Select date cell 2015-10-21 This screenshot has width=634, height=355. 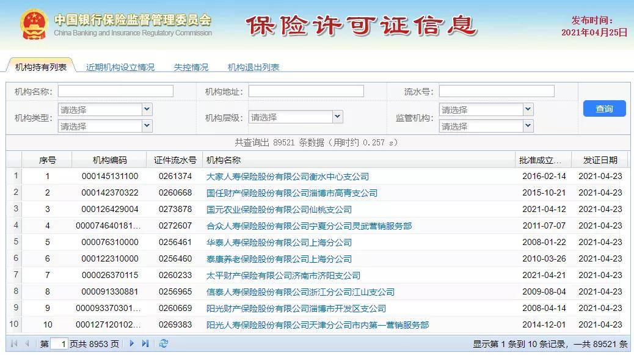(544, 193)
